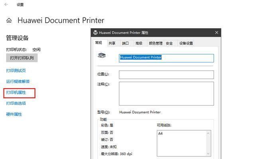256x159 pixels.
Task: Open the Settings home icon
Action: point(9,20)
